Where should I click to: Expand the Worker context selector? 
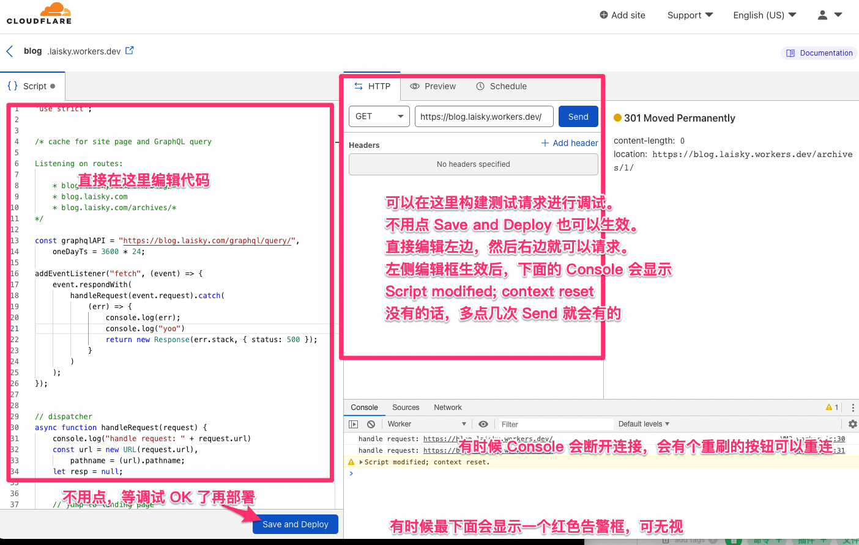coord(426,424)
